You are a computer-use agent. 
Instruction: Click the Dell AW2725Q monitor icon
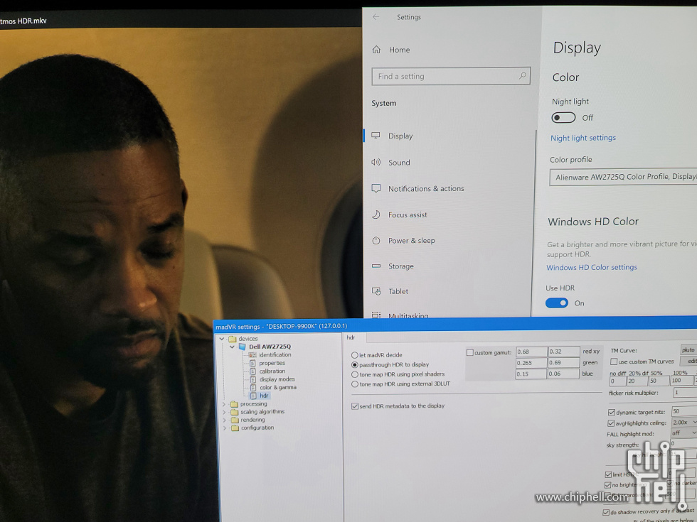[x=243, y=347]
